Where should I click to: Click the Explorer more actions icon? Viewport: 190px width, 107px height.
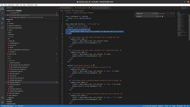click(x=56, y=8)
